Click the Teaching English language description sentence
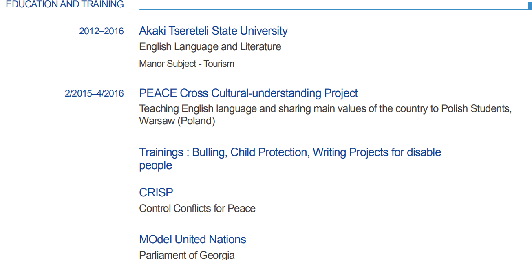This screenshot has height=260, width=532. coord(325,109)
